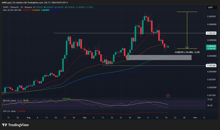220x130 pixels.
Task: Click the Oct marker on time axis
Action: click(x=139, y=117)
